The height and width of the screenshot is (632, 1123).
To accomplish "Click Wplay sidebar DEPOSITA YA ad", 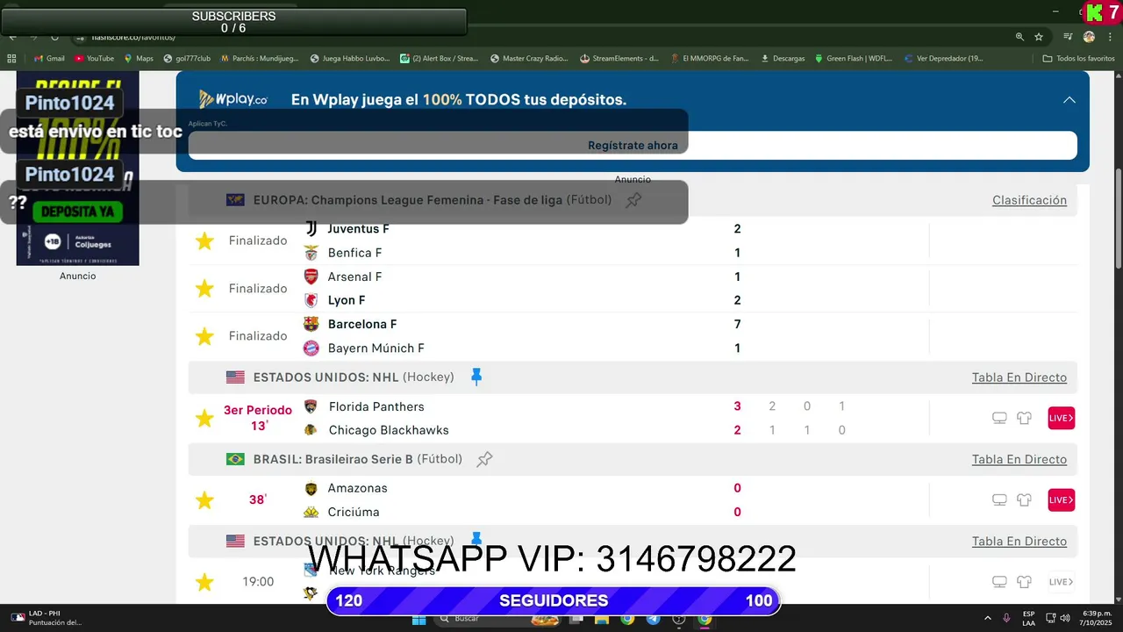I will [77, 212].
